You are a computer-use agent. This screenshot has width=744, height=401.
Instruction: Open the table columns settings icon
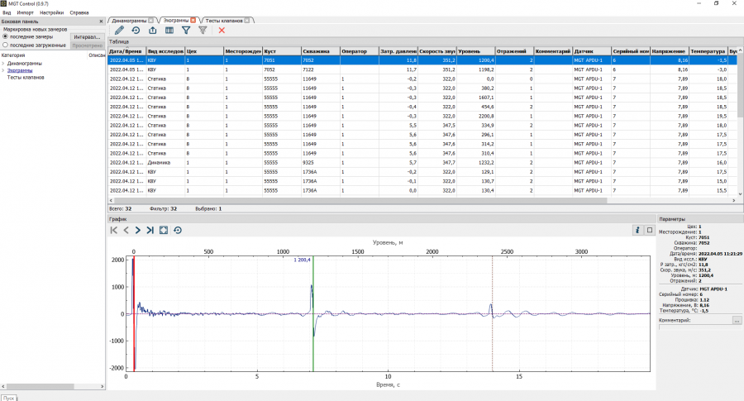169,31
